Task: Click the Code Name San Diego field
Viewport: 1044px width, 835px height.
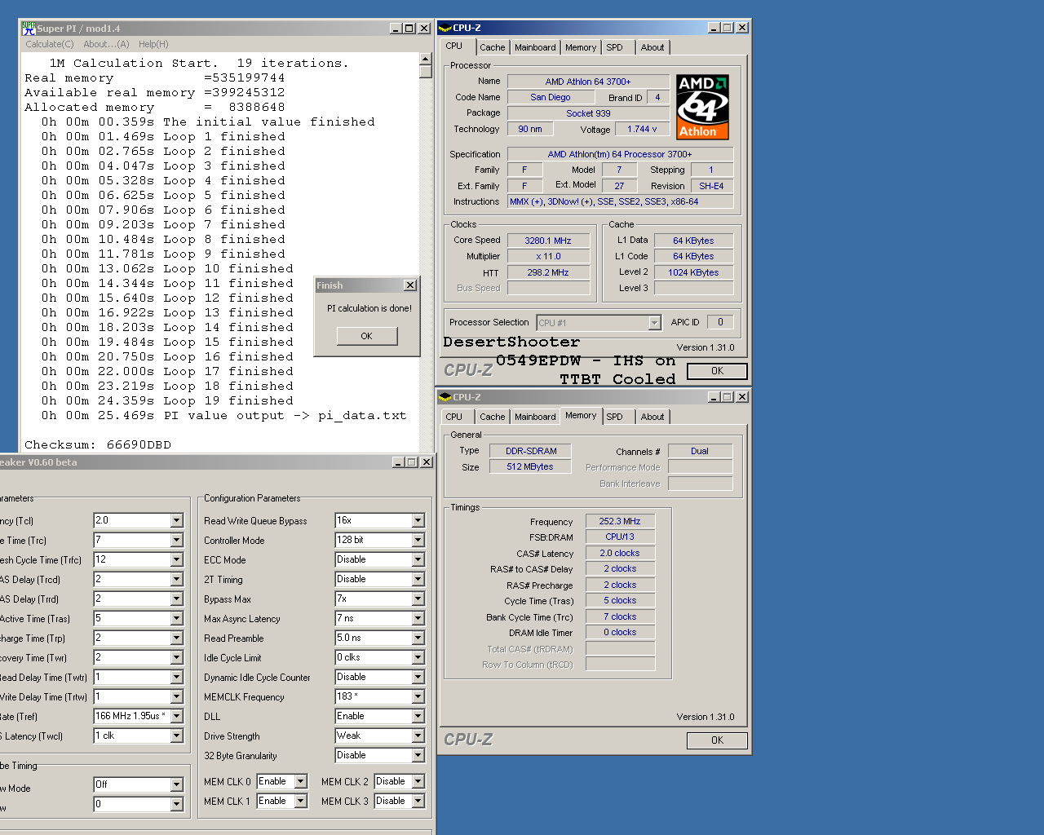Action: pos(551,97)
